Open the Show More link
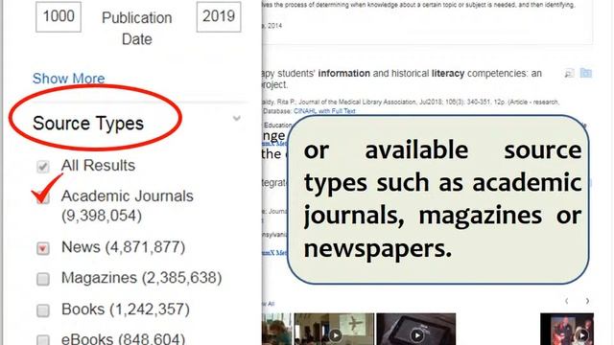 point(68,79)
